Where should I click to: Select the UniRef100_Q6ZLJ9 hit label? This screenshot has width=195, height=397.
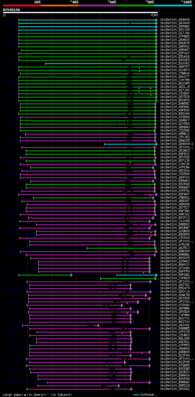(175, 87)
